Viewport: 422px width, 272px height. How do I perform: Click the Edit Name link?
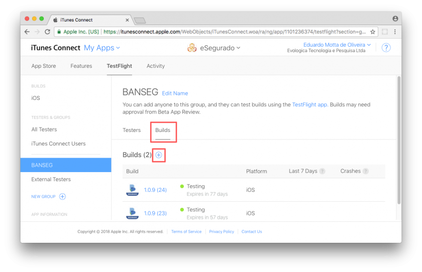pos(175,93)
